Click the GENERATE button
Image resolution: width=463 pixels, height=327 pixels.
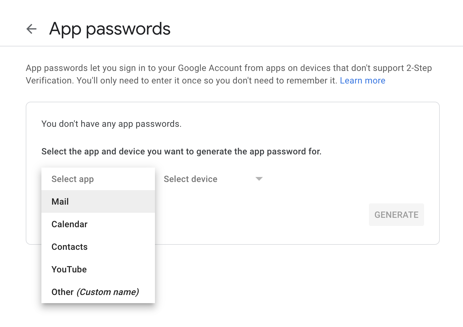396,215
